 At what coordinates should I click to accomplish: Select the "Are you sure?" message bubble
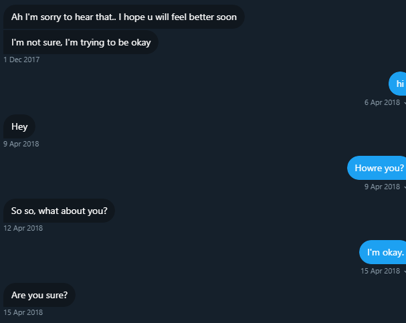point(39,295)
